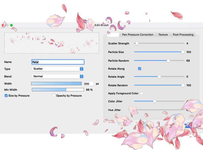The height and width of the screenshot is (152, 203).
Task: Enable Opacity by Pressure
Action: 54,96
